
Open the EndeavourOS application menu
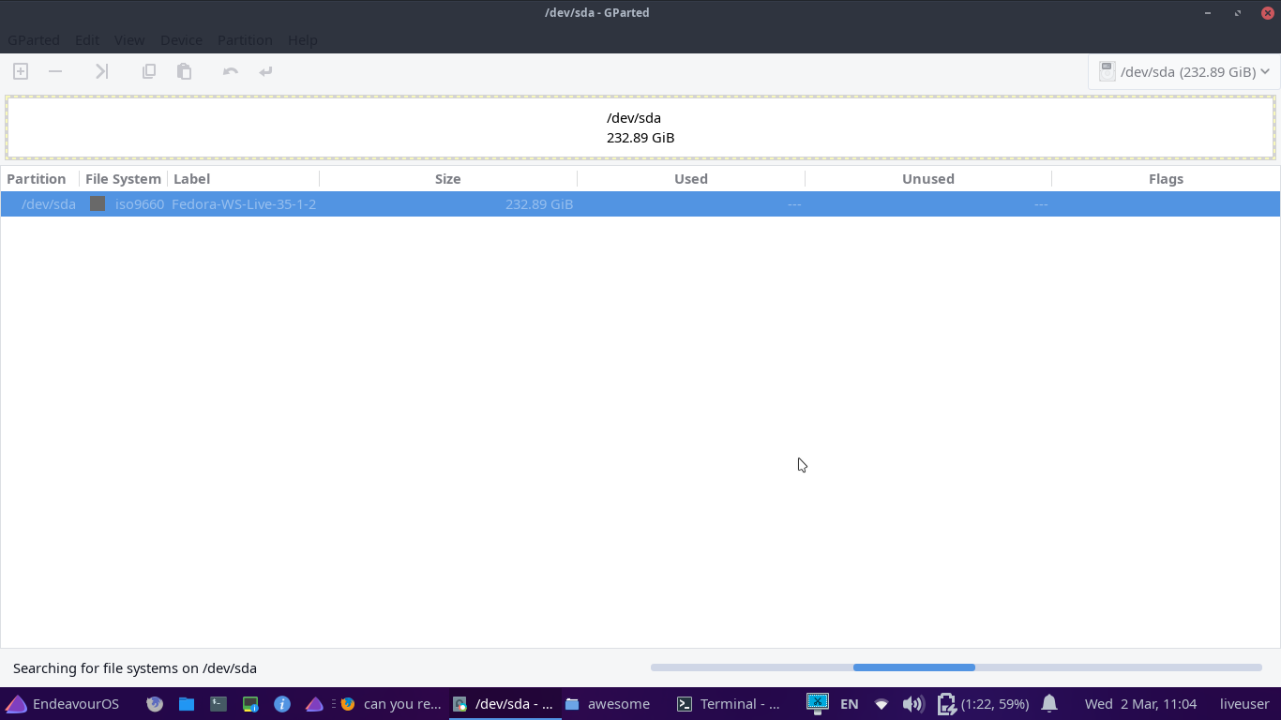pos(62,704)
